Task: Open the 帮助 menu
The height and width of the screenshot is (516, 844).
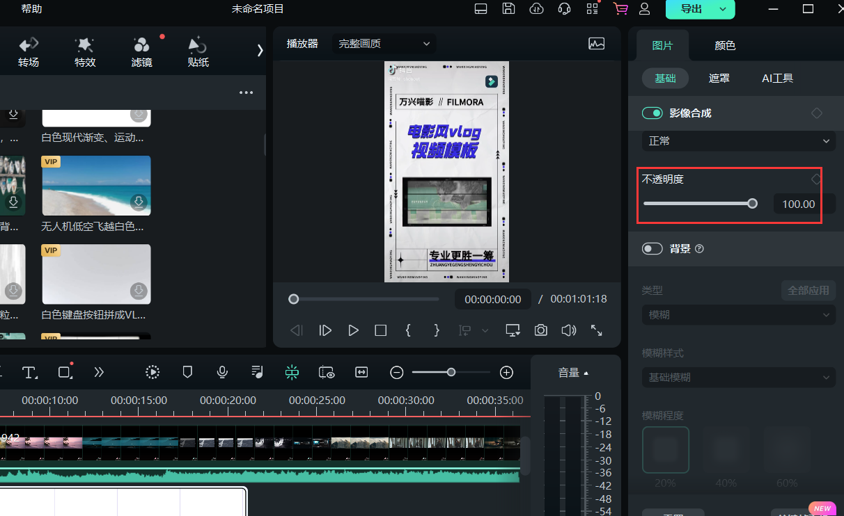Action: [x=31, y=9]
